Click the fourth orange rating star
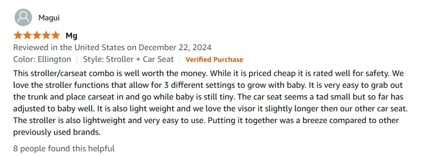 click(46, 36)
